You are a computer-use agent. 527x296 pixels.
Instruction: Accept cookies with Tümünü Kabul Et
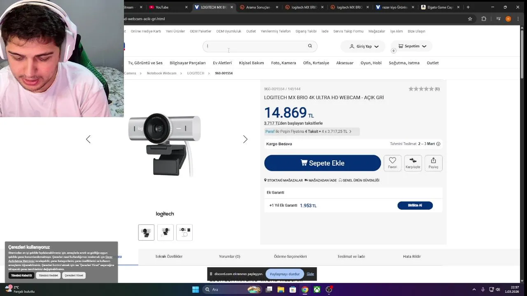tap(21, 275)
